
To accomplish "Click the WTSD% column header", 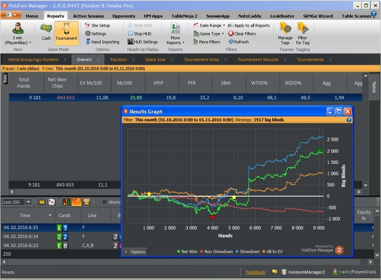I will [259, 83].
